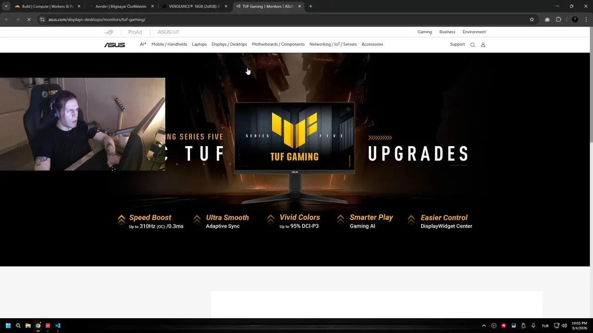Click the Vivid Colors feature text
This screenshot has height=333, width=593.
[300, 217]
